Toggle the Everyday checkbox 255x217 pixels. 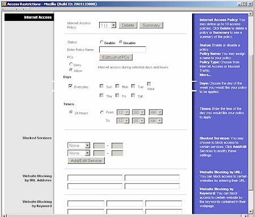(70, 86)
